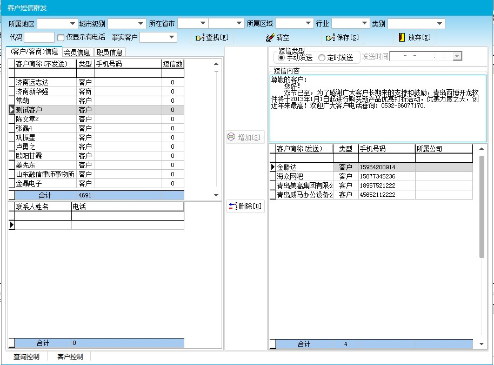The height and width of the screenshot is (365, 494).
Task: Select the 定时发送 radio button
Action: (x=322, y=58)
